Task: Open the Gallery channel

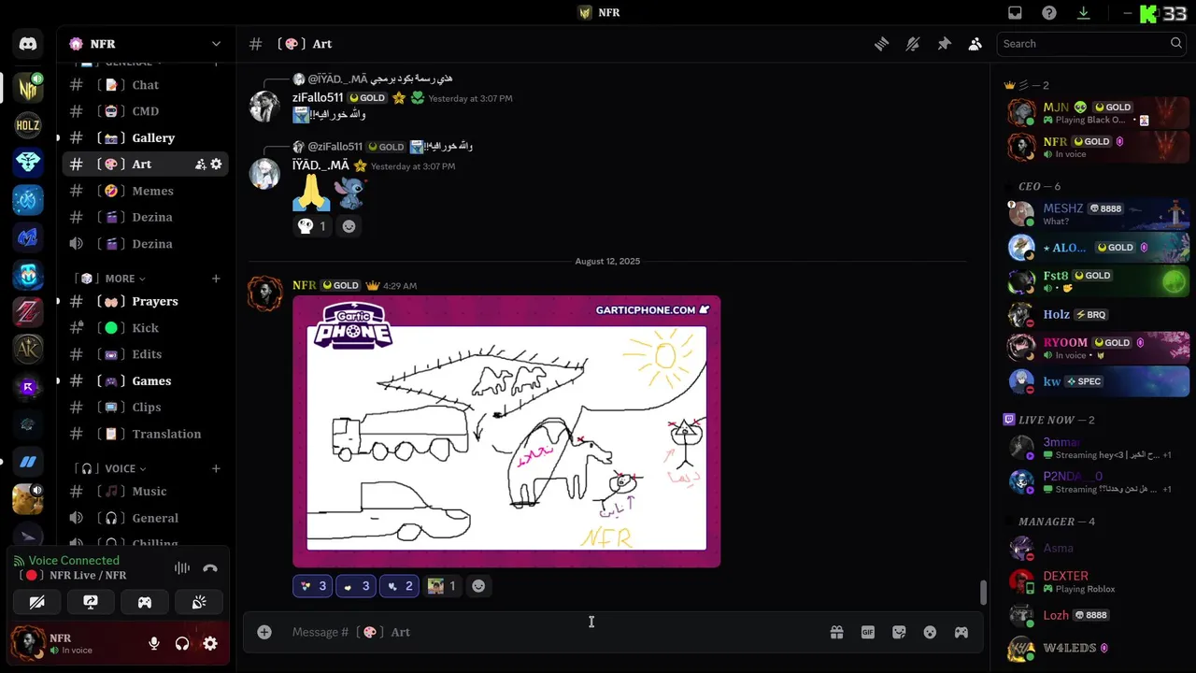Action: 145,137
